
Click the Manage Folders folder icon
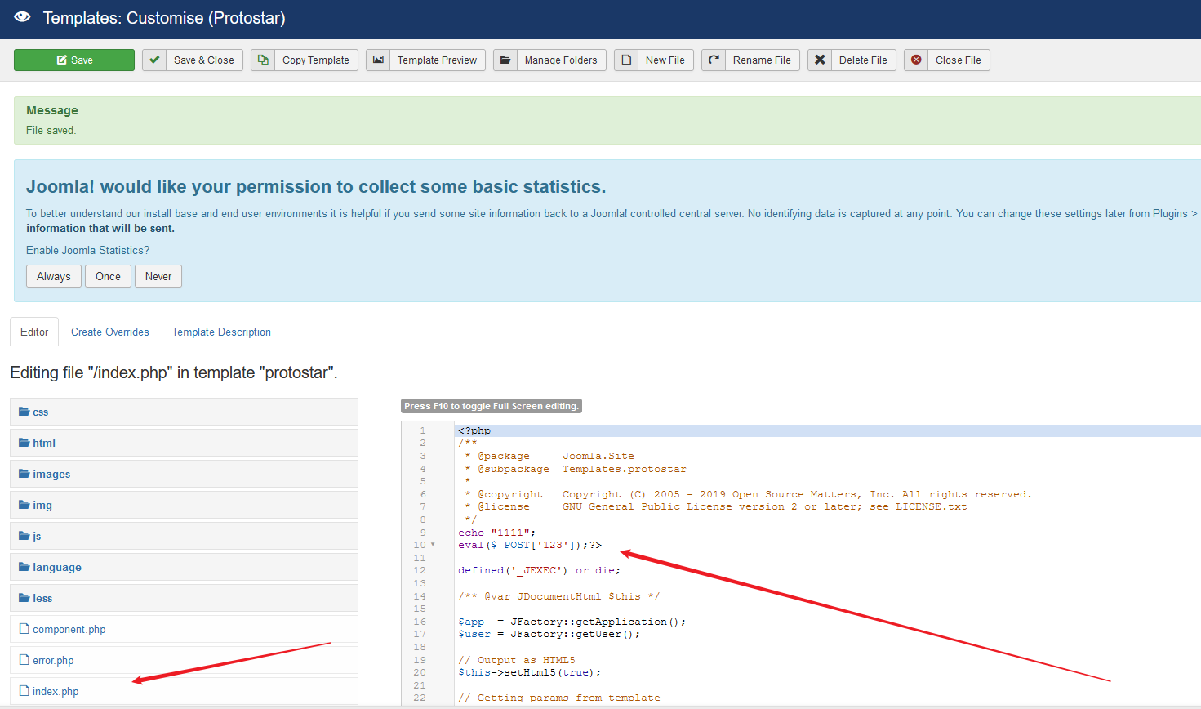505,60
